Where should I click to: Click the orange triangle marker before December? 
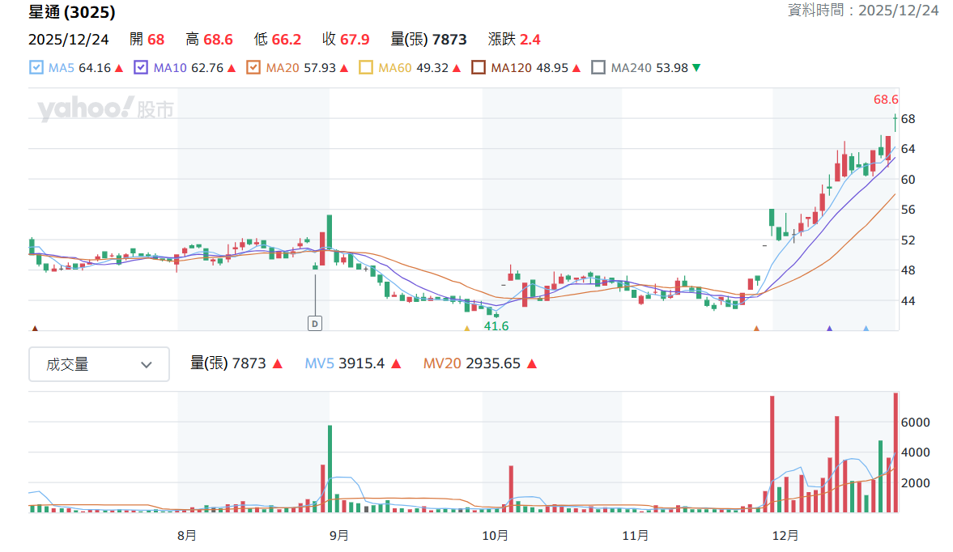[x=757, y=329]
